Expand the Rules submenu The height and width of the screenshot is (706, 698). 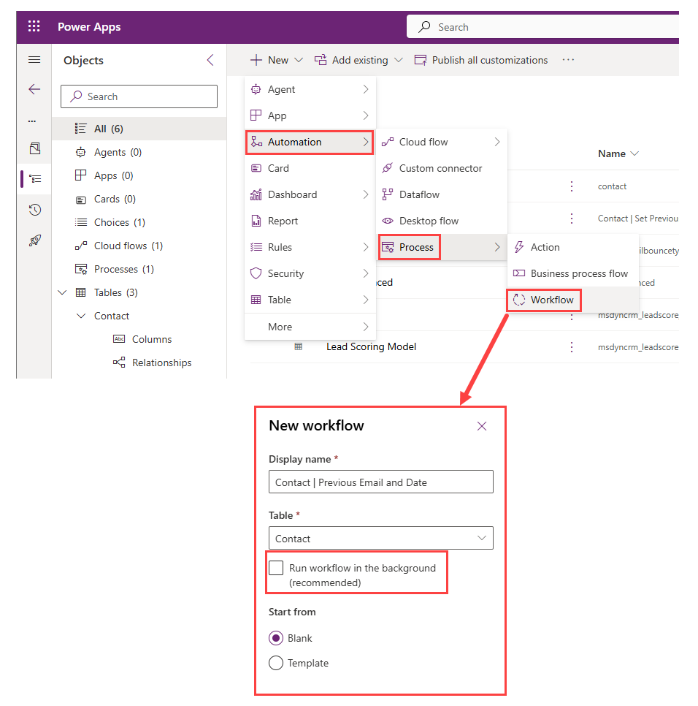pyautogui.click(x=310, y=247)
